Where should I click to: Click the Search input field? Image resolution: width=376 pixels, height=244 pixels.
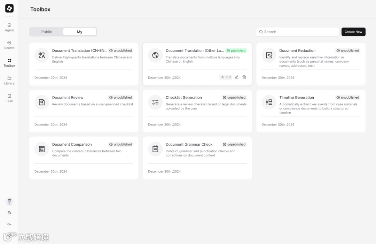pos(298,32)
